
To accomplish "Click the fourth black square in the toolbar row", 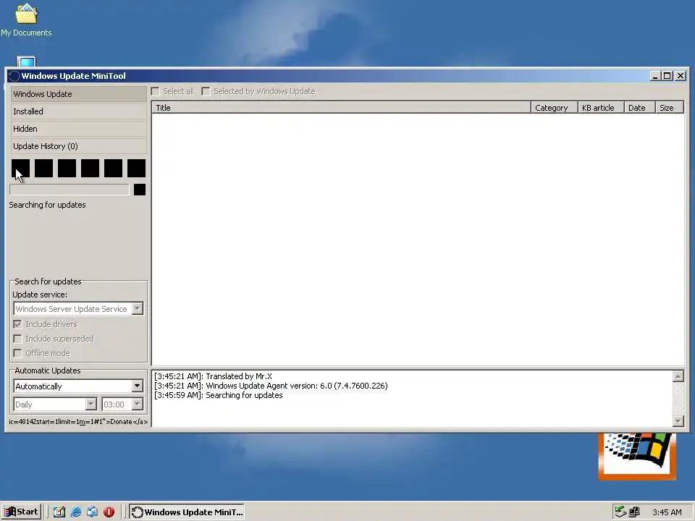I will click(90, 169).
